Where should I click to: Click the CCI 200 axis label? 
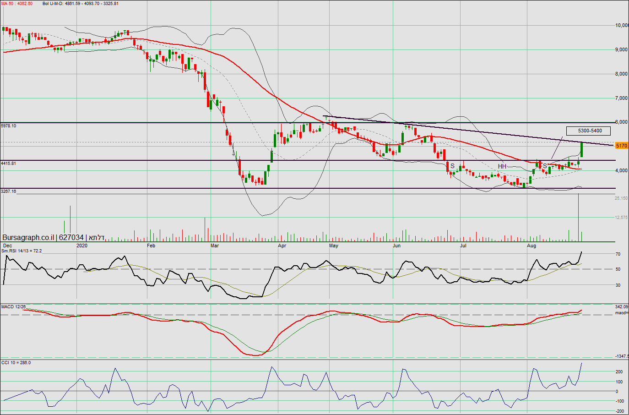click(618, 372)
